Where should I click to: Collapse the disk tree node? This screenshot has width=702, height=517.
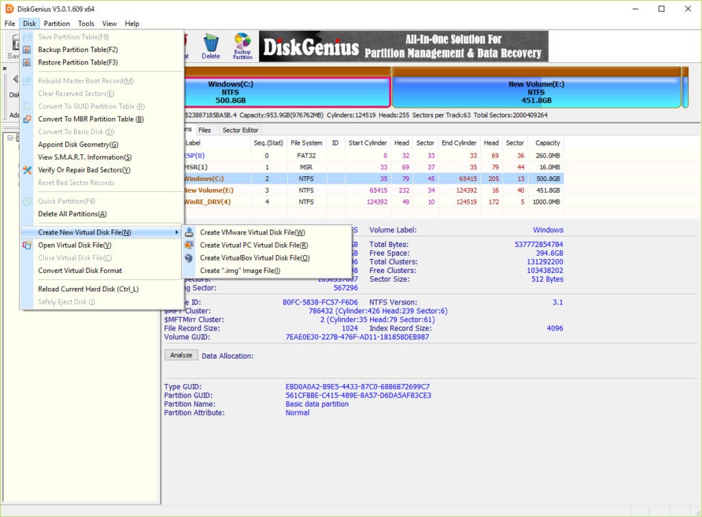point(10,138)
